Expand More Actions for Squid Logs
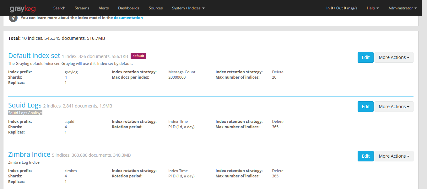Screen dimensions: 427x189 point(394,107)
